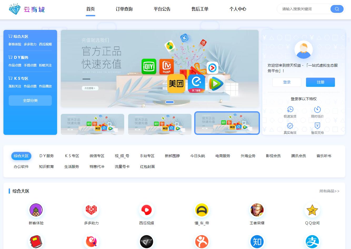Open 订单查询 in the top navigation

pyautogui.click(x=124, y=9)
